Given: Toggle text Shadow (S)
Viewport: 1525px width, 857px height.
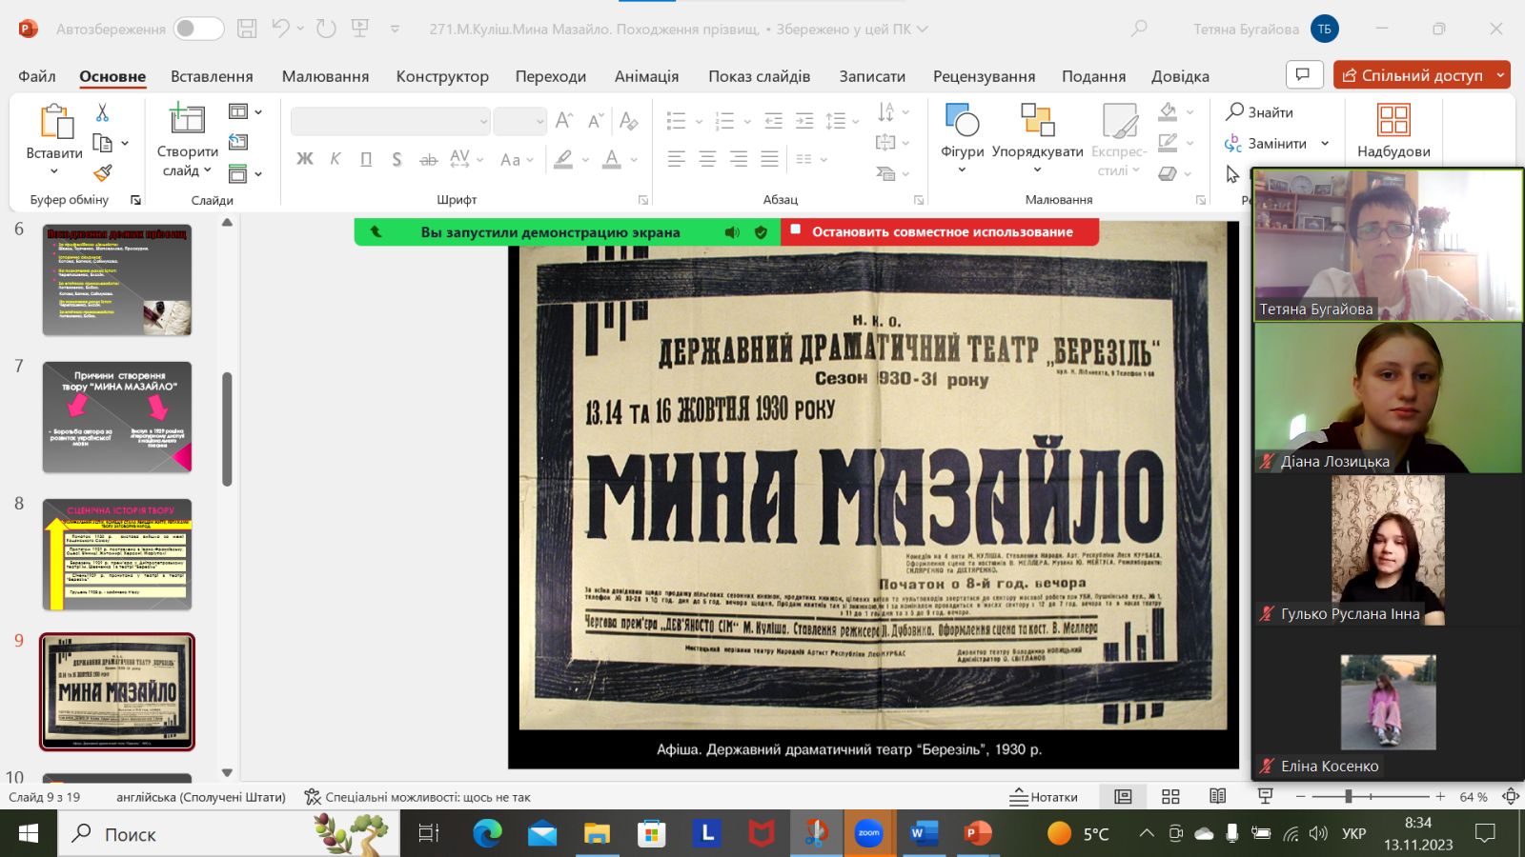Looking at the screenshot, I should 396,159.
